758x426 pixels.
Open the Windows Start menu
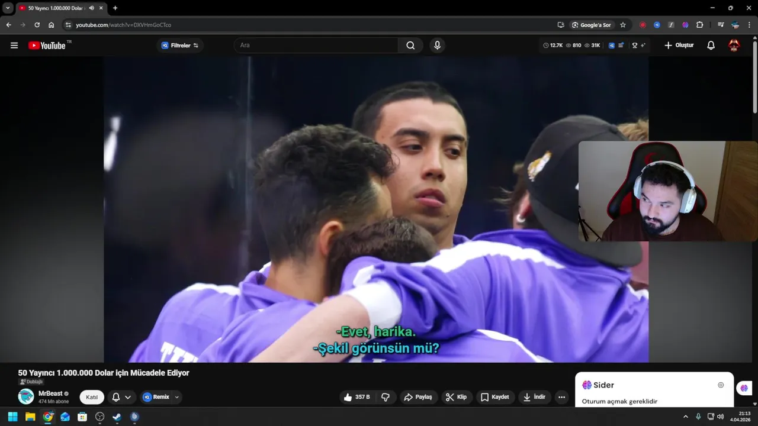click(x=12, y=417)
